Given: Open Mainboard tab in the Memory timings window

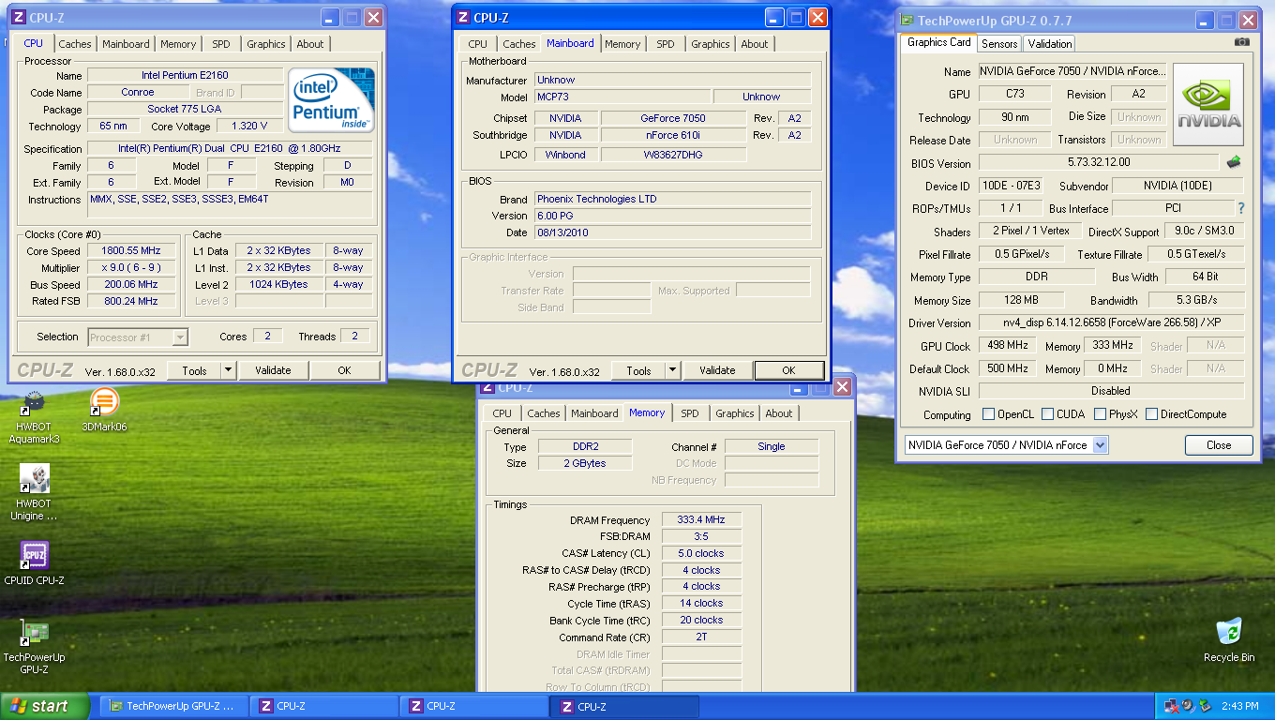Looking at the screenshot, I should (594, 413).
